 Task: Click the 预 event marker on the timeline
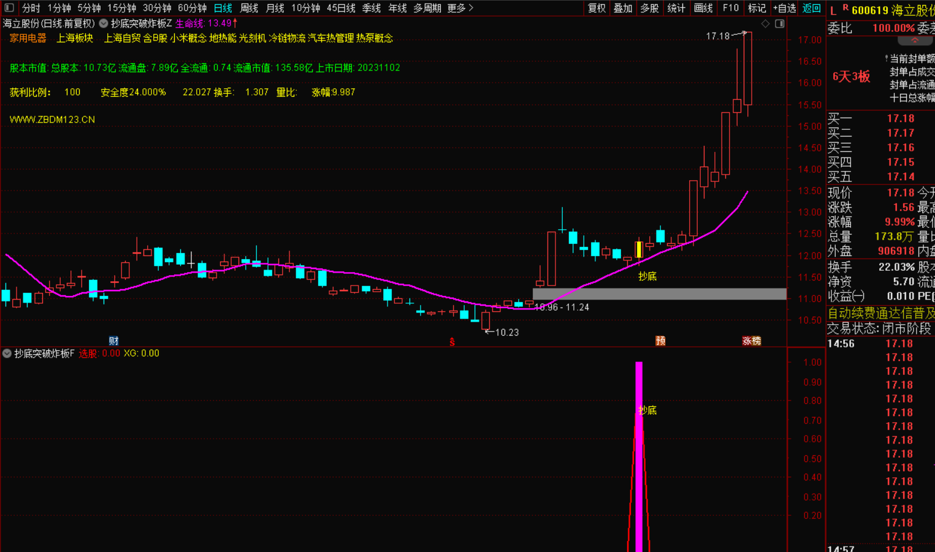click(x=660, y=341)
